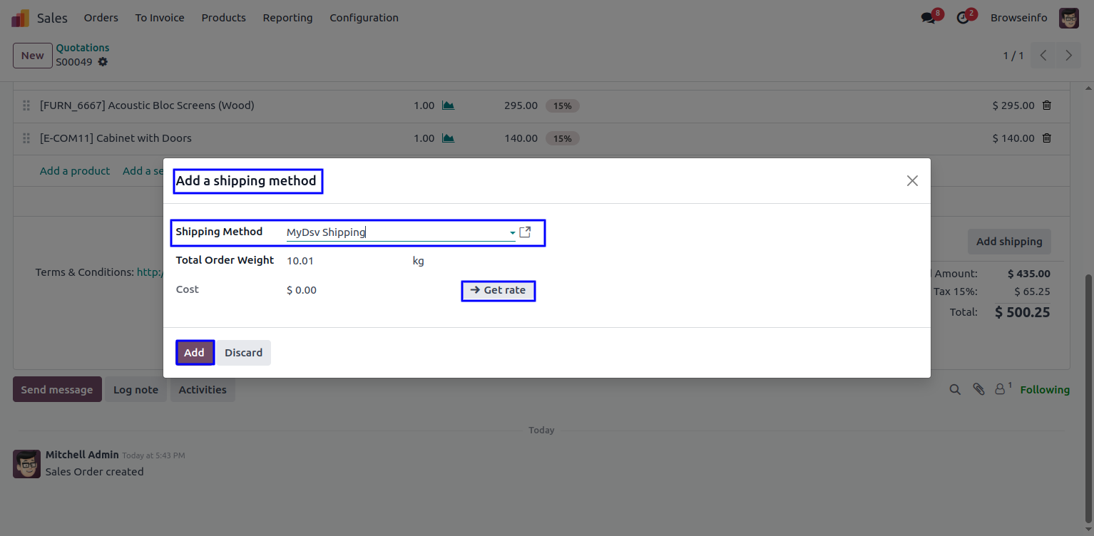Go to next record using right chevron
Viewport: 1094px width, 536px height.
[1068, 56]
